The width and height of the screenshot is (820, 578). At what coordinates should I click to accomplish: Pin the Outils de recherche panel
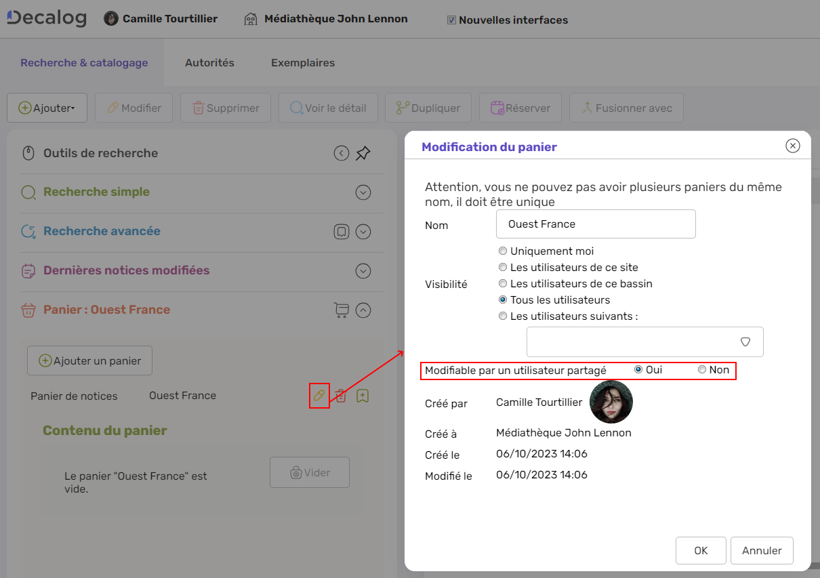363,153
